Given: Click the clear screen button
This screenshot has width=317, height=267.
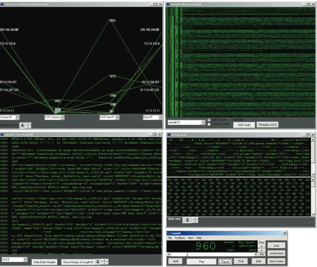Looking at the screenshot, I should tap(276, 261).
